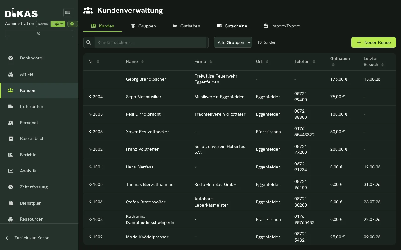
Task: Click the magnifier icon in the search bar
Action: pyautogui.click(x=89, y=42)
